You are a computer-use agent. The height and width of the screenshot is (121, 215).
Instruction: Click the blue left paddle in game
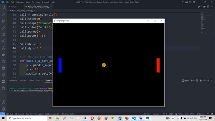[60, 65]
